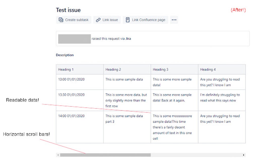This screenshot has height=161, width=257.
Task: Click the right arrow of the horizontal scrollbar
Action: (243, 154)
